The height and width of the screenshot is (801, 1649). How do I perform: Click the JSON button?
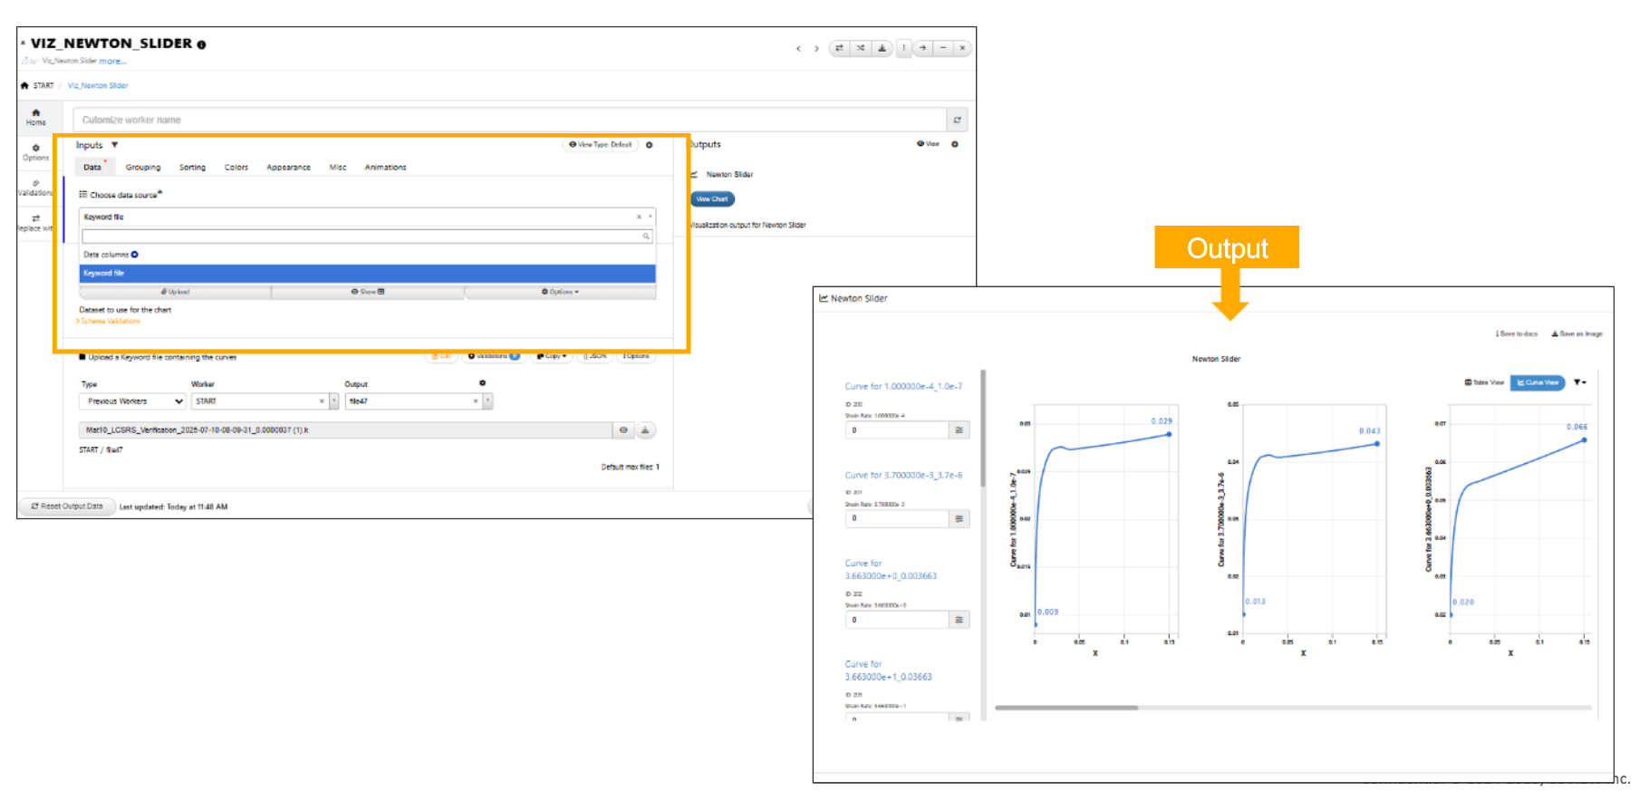point(594,356)
